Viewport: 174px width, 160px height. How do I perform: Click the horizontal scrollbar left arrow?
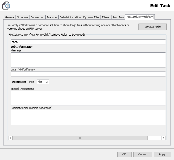[x=10, y=138]
